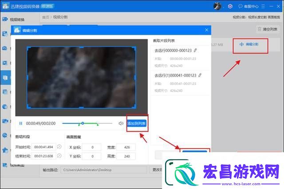Pause the video preview playback
Image resolution: width=284 pixels, height=189 pixels.
21,123
